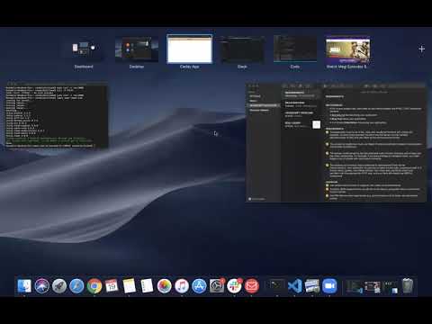Open the yellow Notes app icon in dock

click(130, 286)
